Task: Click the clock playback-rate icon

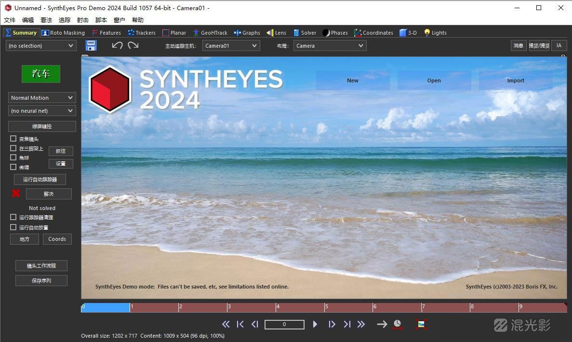Action: point(397,324)
